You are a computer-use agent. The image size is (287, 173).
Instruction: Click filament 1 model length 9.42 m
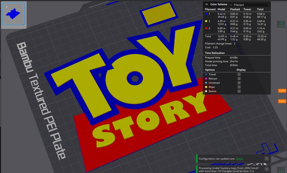pos(222,14)
